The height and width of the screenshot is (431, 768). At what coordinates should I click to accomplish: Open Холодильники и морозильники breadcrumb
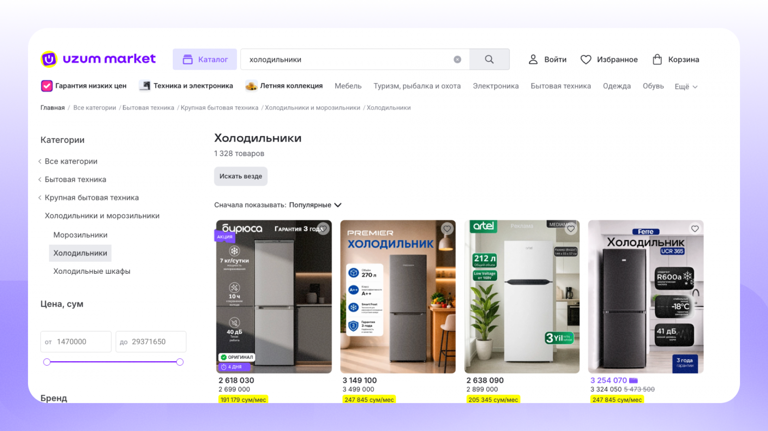pos(313,108)
